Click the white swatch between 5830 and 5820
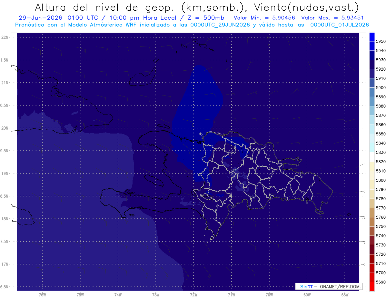This screenshot has width=387, height=299. (372, 157)
